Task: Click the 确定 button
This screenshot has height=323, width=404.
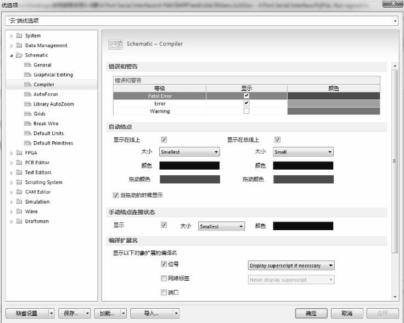Action: click(311, 313)
